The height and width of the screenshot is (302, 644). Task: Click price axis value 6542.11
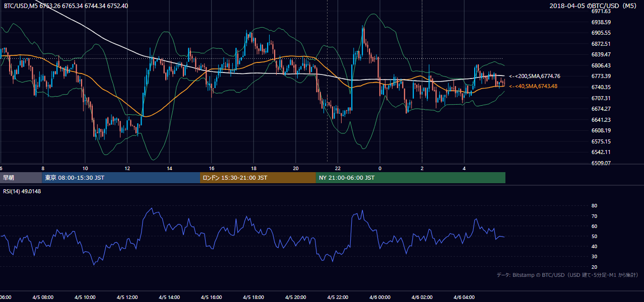601,152
